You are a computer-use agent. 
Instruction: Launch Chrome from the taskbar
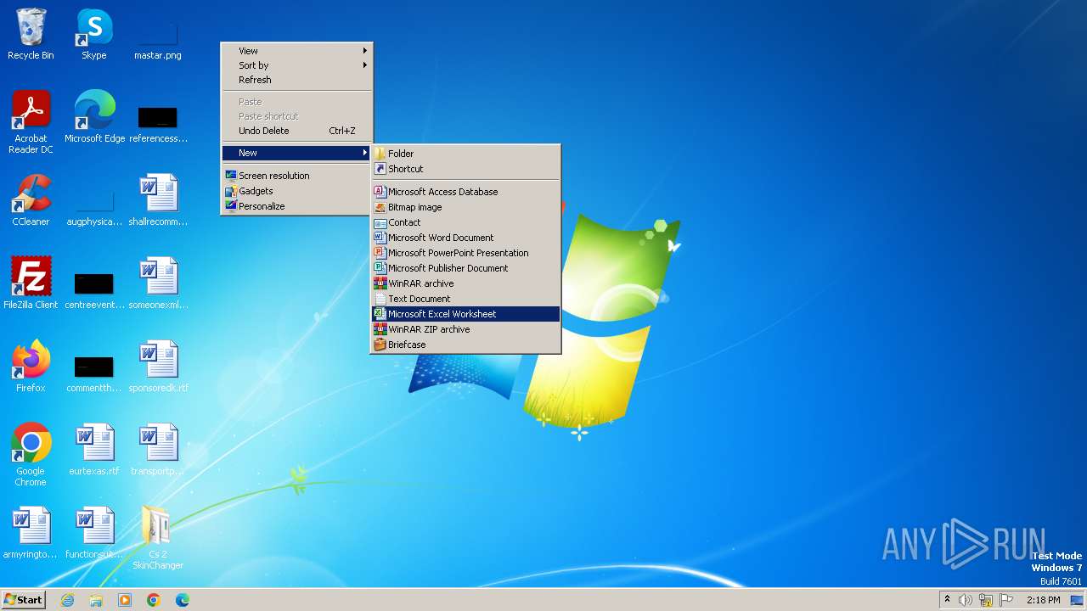(x=154, y=600)
